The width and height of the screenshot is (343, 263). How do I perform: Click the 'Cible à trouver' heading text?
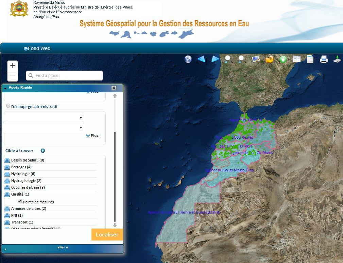click(19, 151)
